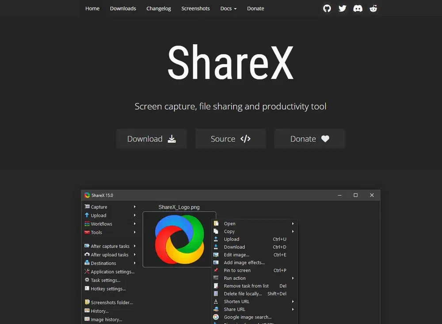Click the Application settings wrench icon
The height and width of the screenshot is (324, 442).
point(87,271)
